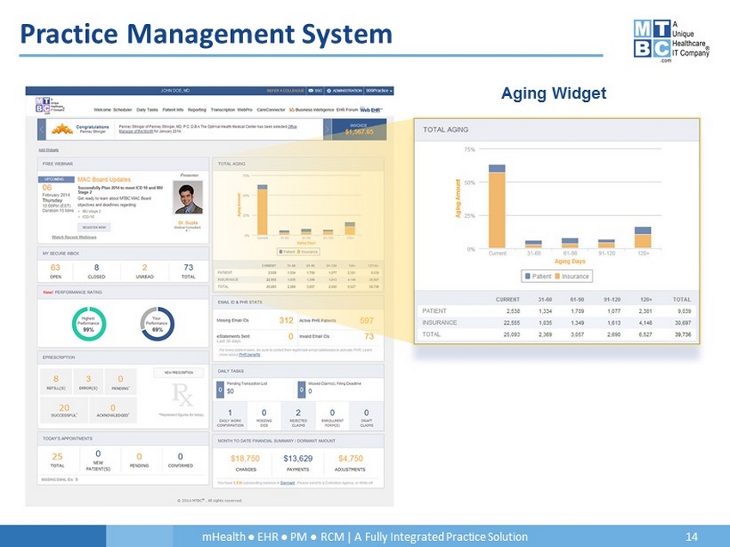Open the Watch Recent Webinars link
The image size is (730, 547).
coord(74,237)
